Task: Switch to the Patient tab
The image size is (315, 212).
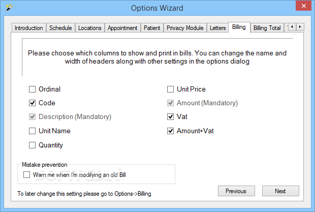Action: pos(152,28)
